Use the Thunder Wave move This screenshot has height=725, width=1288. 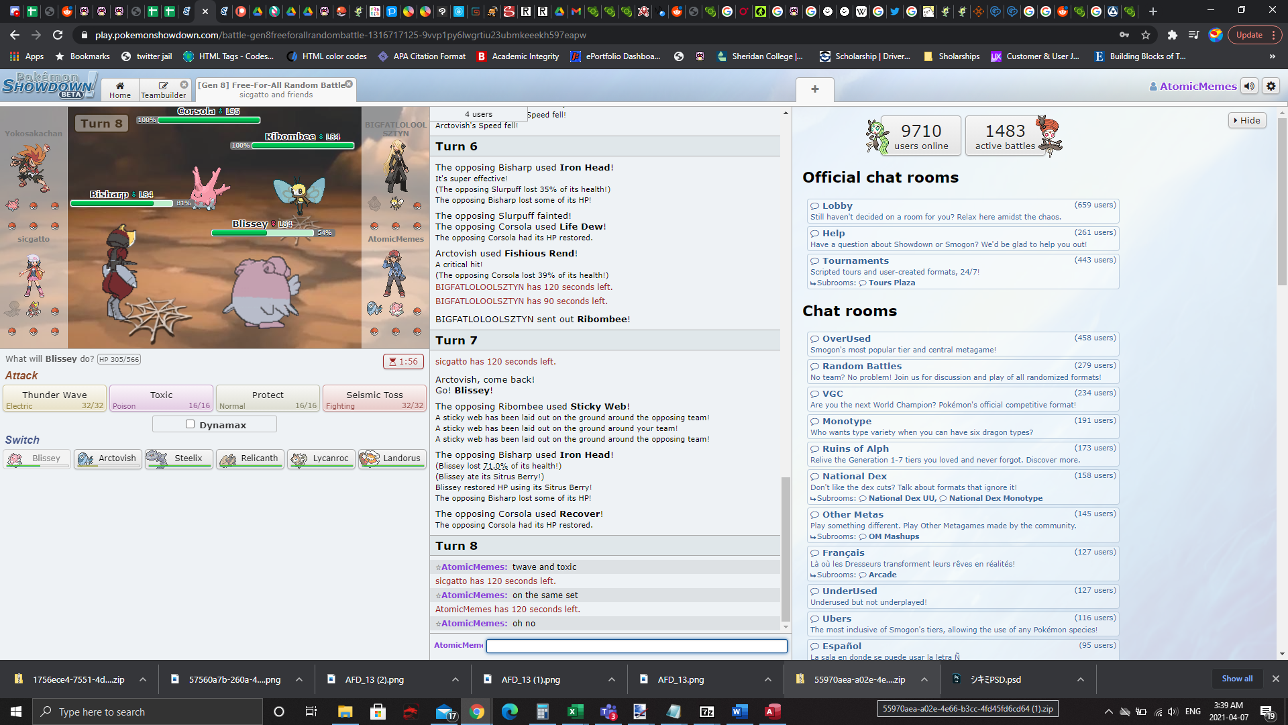[55, 398]
